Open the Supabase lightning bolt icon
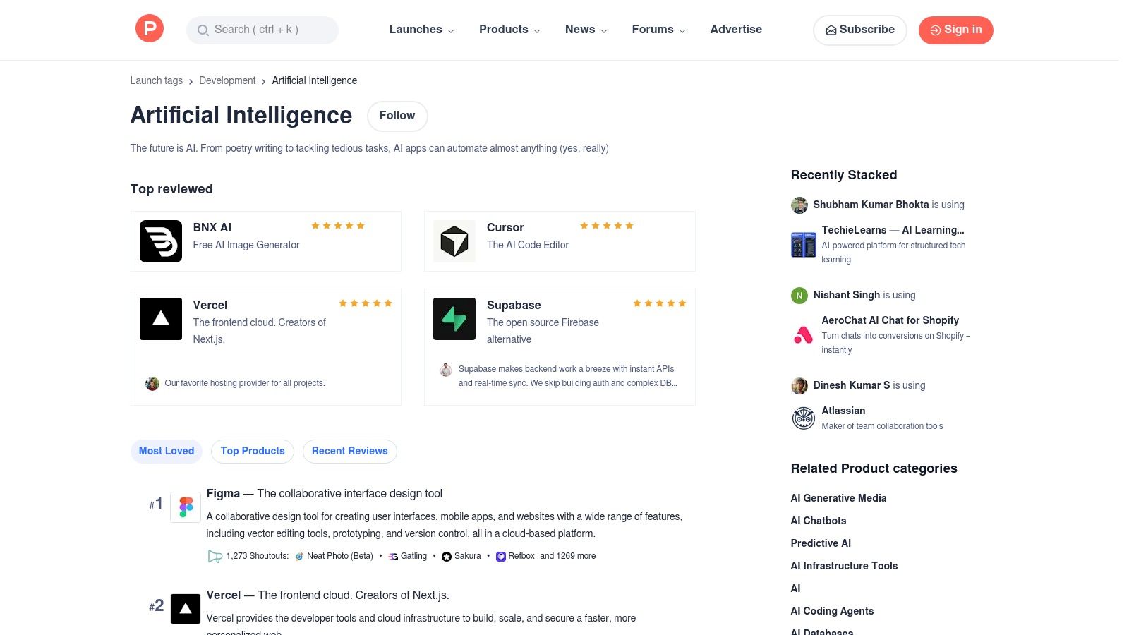The height and width of the screenshot is (635, 1129). [454, 319]
